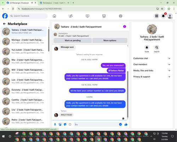
Task: Mute the audio indicator on Messenger tab
Action: click(32, 3)
